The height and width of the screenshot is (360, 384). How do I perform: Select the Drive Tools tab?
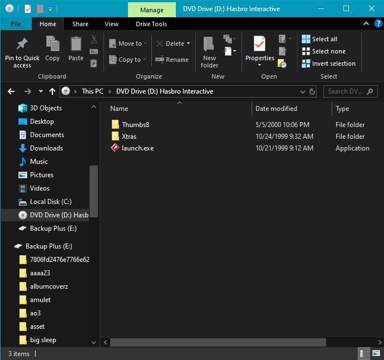coord(151,24)
